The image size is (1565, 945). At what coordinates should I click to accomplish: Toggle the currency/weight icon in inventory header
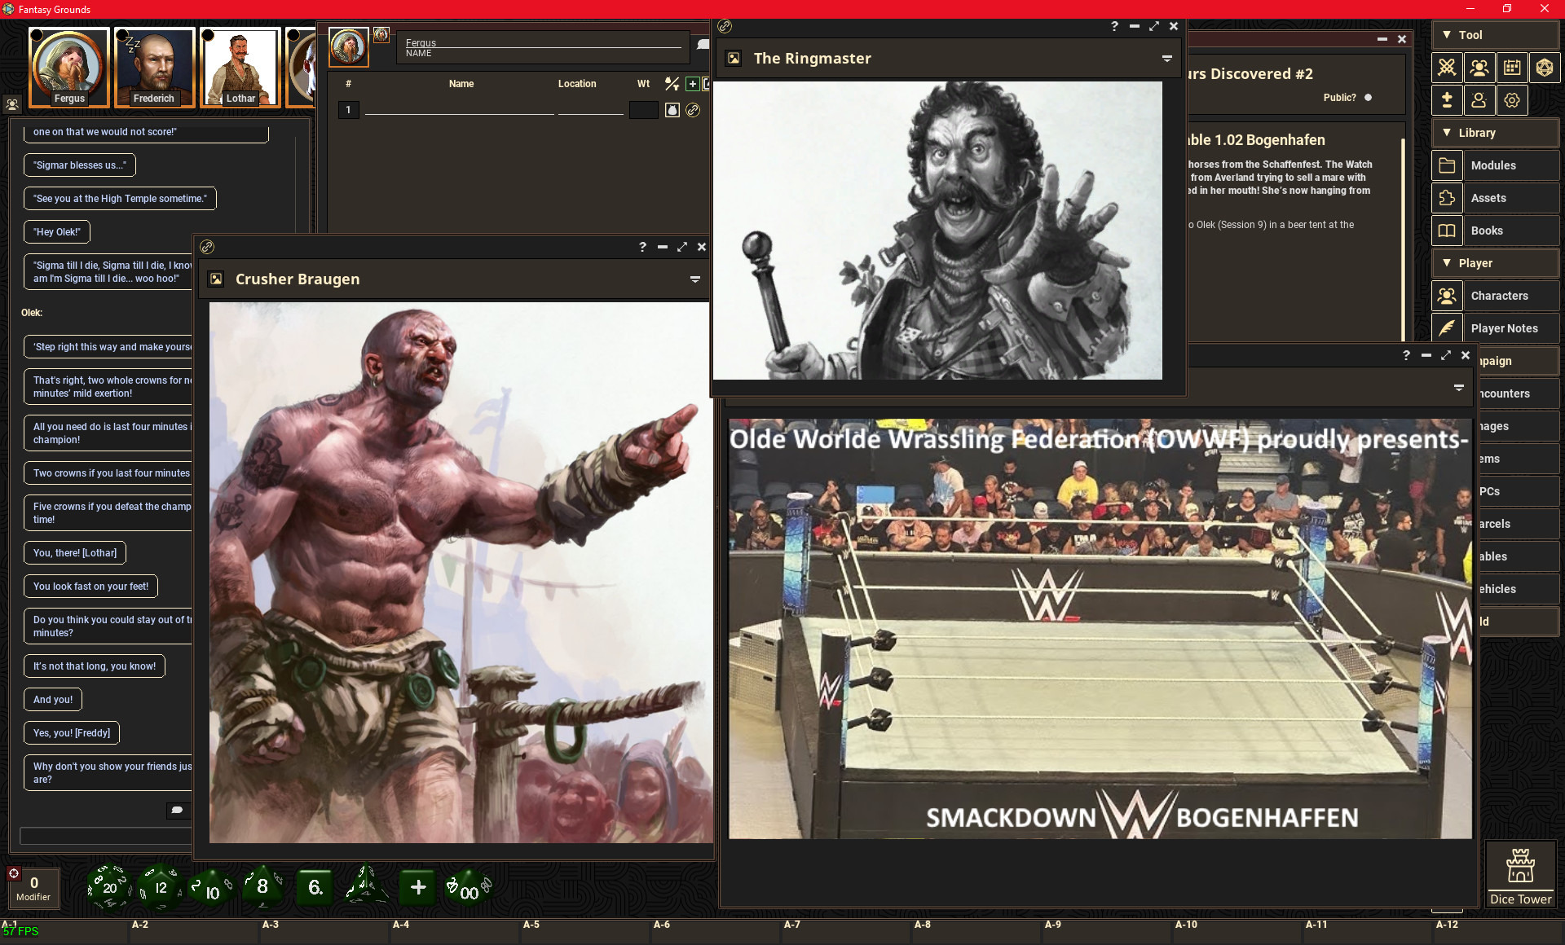coord(672,84)
